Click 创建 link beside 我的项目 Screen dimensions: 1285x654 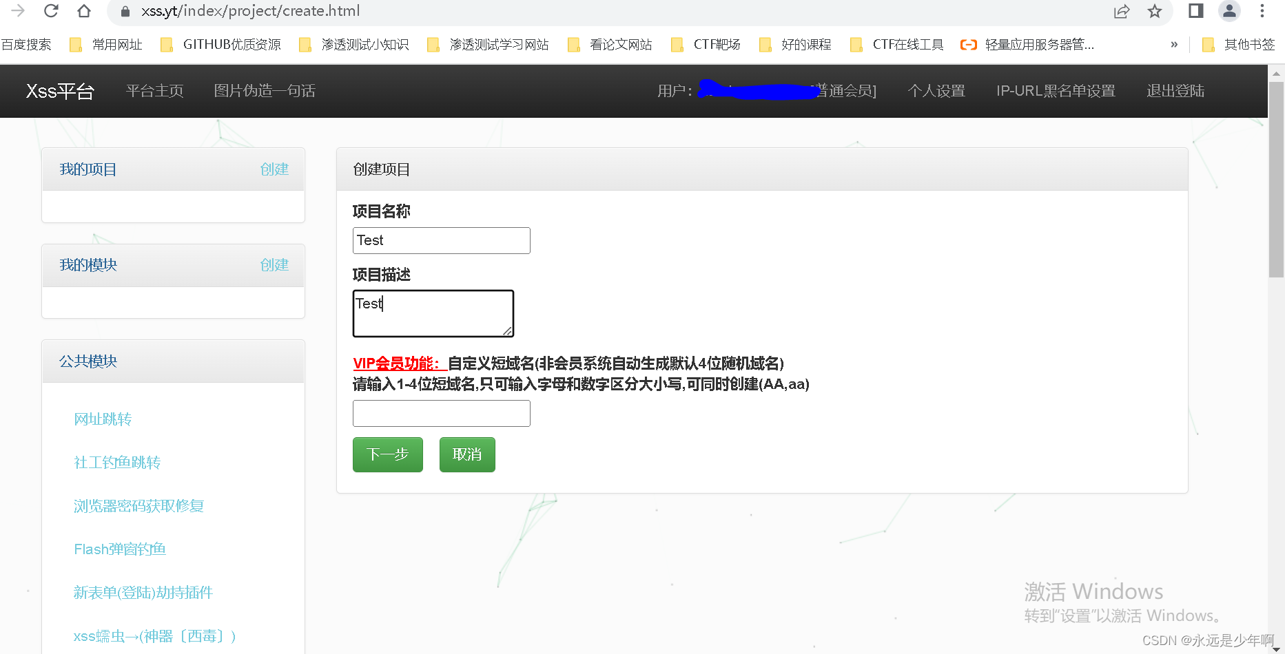coord(274,169)
